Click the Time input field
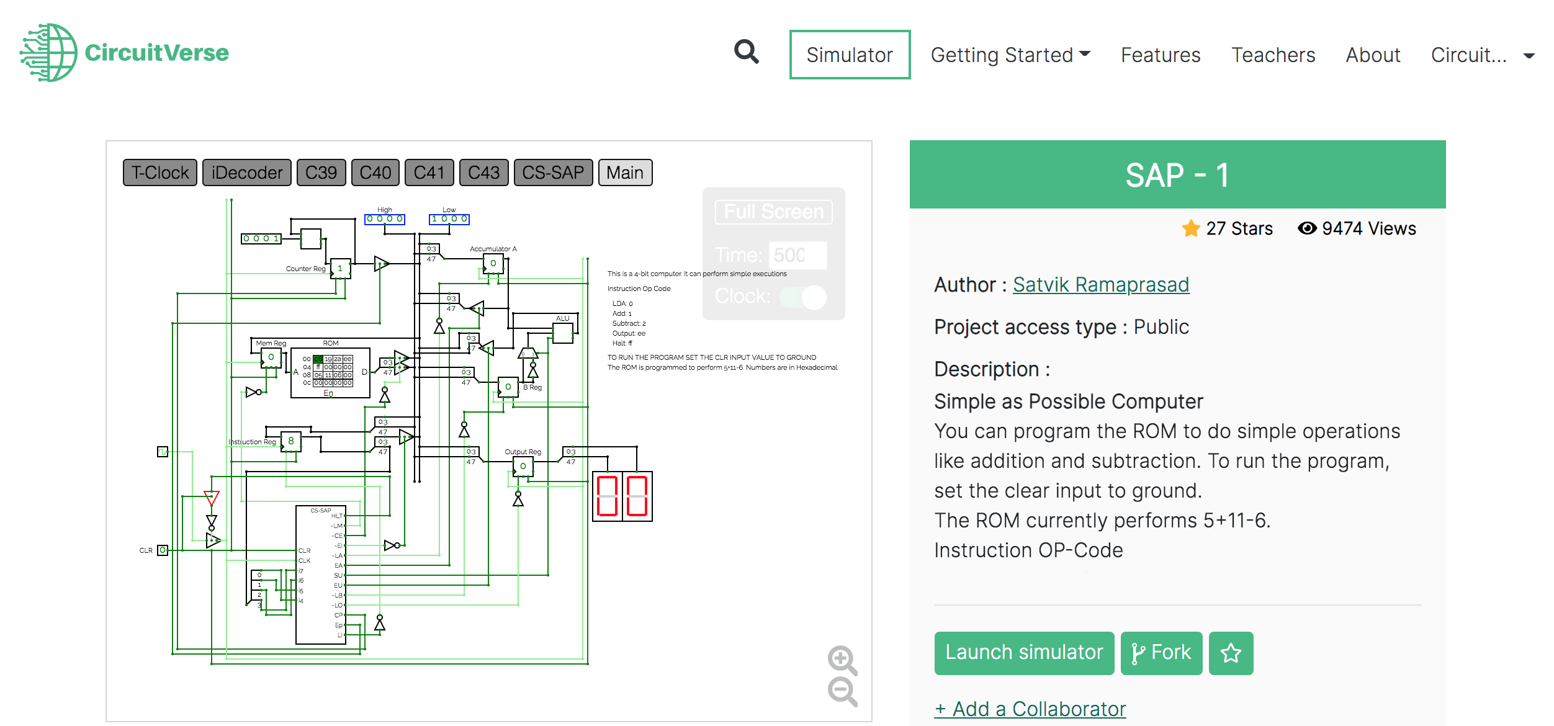Image resolution: width=1554 pixels, height=726 pixels. [797, 255]
